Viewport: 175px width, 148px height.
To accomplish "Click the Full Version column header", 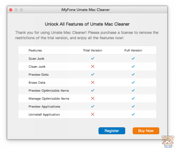I will coord(133,50).
